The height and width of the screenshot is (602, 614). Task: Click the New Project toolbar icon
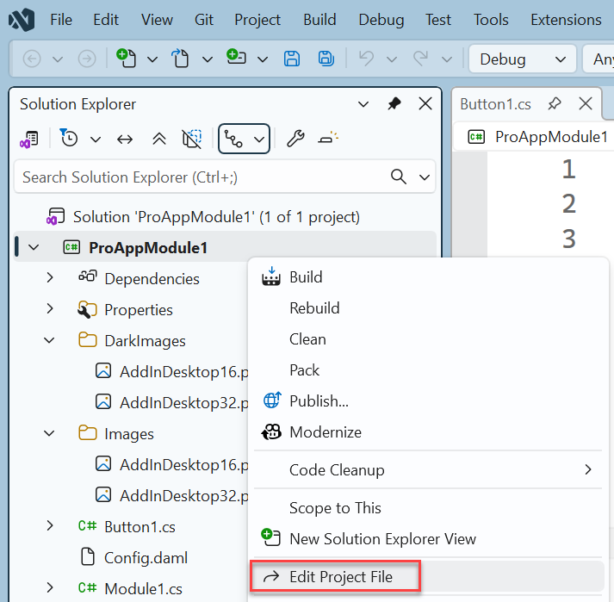click(x=126, y=59)
